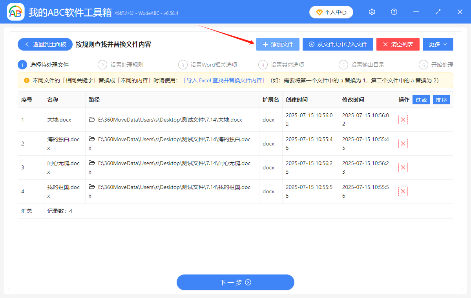471x298 pixels.
Task: Open help using the question mark icon
Action: point(394,12)
